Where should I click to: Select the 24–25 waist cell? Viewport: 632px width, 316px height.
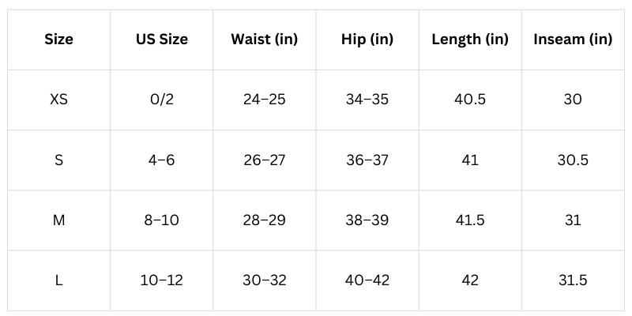click(x=264, y=100)
